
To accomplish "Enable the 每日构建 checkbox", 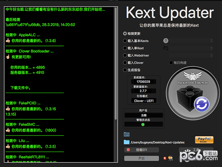I will (x=171, y=63).
